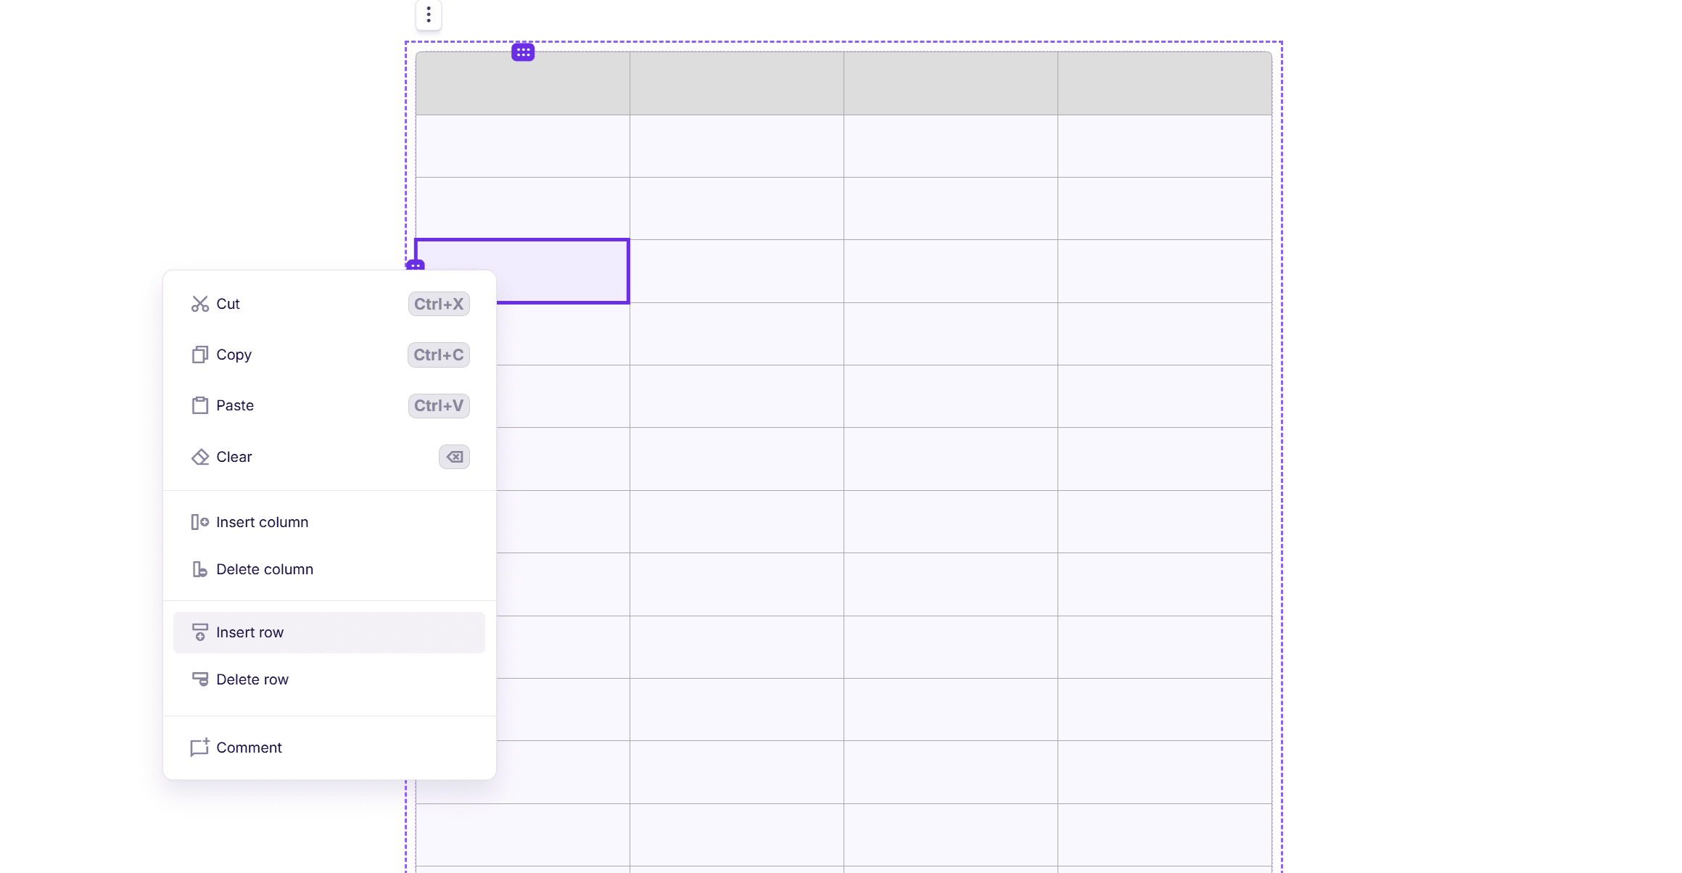Click the eraser Clear icon
This screenshot has height=873, width=1682.
point(200,457)
